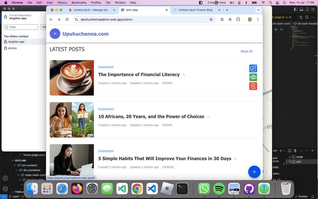Click Investment category on 10 Africans post
Image resolution: width=318 pixels, height=199 pixels.
(106, 109)
